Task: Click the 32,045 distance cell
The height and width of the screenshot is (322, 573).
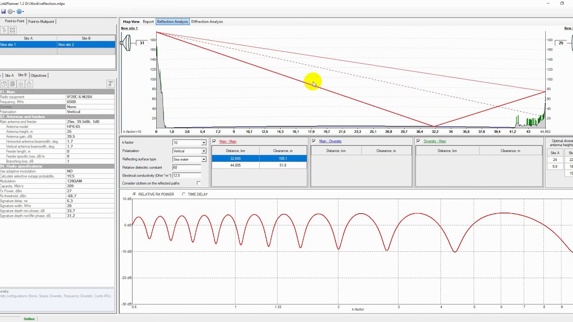Action: [x=235, y=158]
